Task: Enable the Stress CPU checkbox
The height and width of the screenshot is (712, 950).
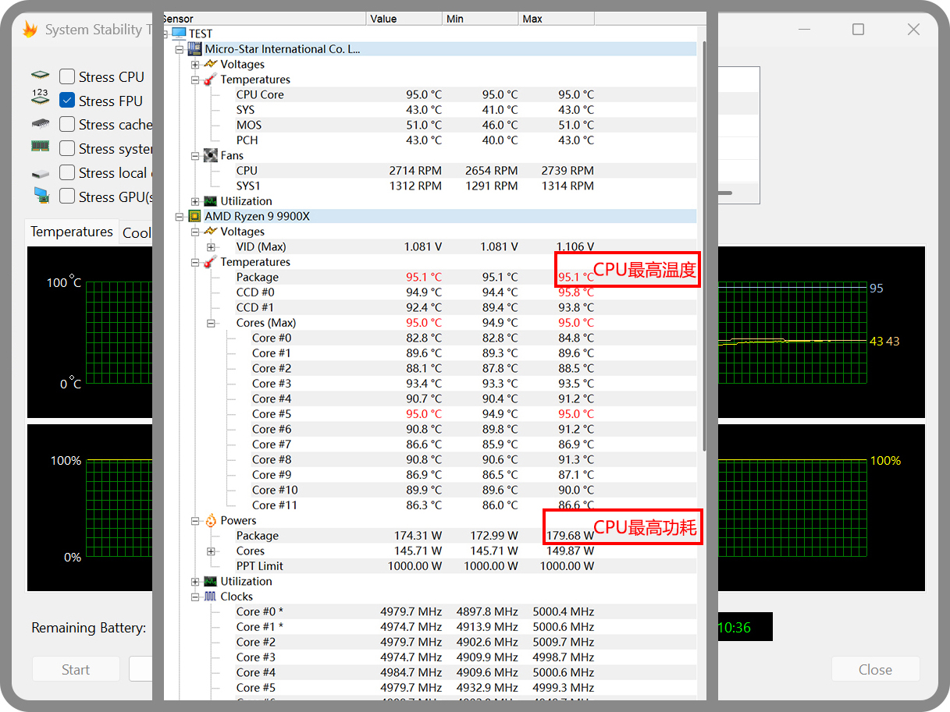Action: [67, 76]
